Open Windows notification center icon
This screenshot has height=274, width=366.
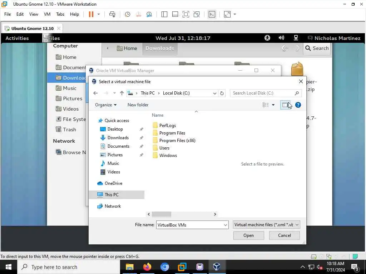tap(355, 267)
